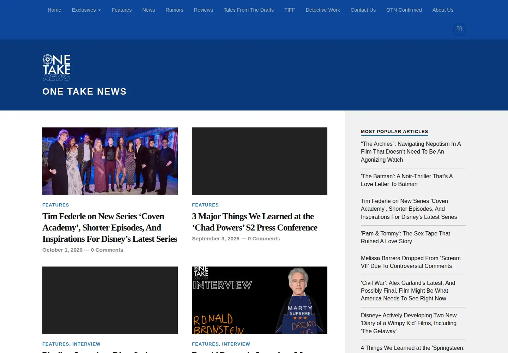The image size is (508, 353).
Task: Open Detective Work section
Action: [323, 10]
